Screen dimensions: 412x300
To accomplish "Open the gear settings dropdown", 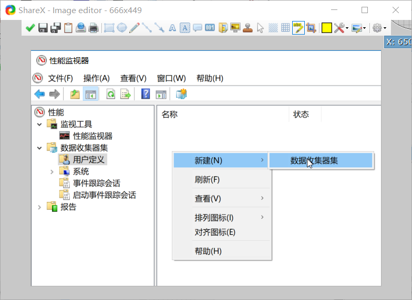I will click(379, 28).
